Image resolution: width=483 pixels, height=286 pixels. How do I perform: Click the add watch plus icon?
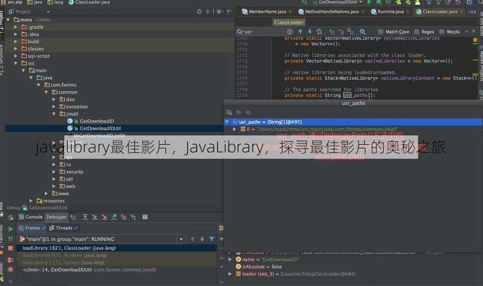click(221, 239)
